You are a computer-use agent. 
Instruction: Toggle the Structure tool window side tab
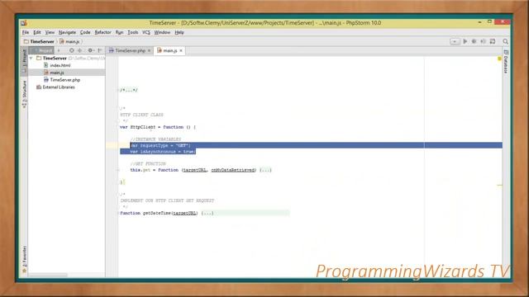click(x=24, y=94)
